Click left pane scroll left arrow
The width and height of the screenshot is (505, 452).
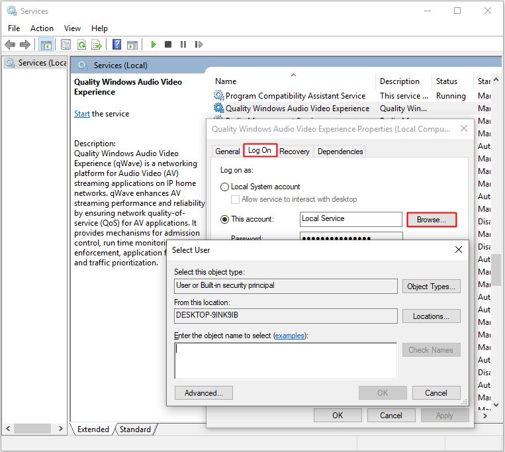coord(8,428)
